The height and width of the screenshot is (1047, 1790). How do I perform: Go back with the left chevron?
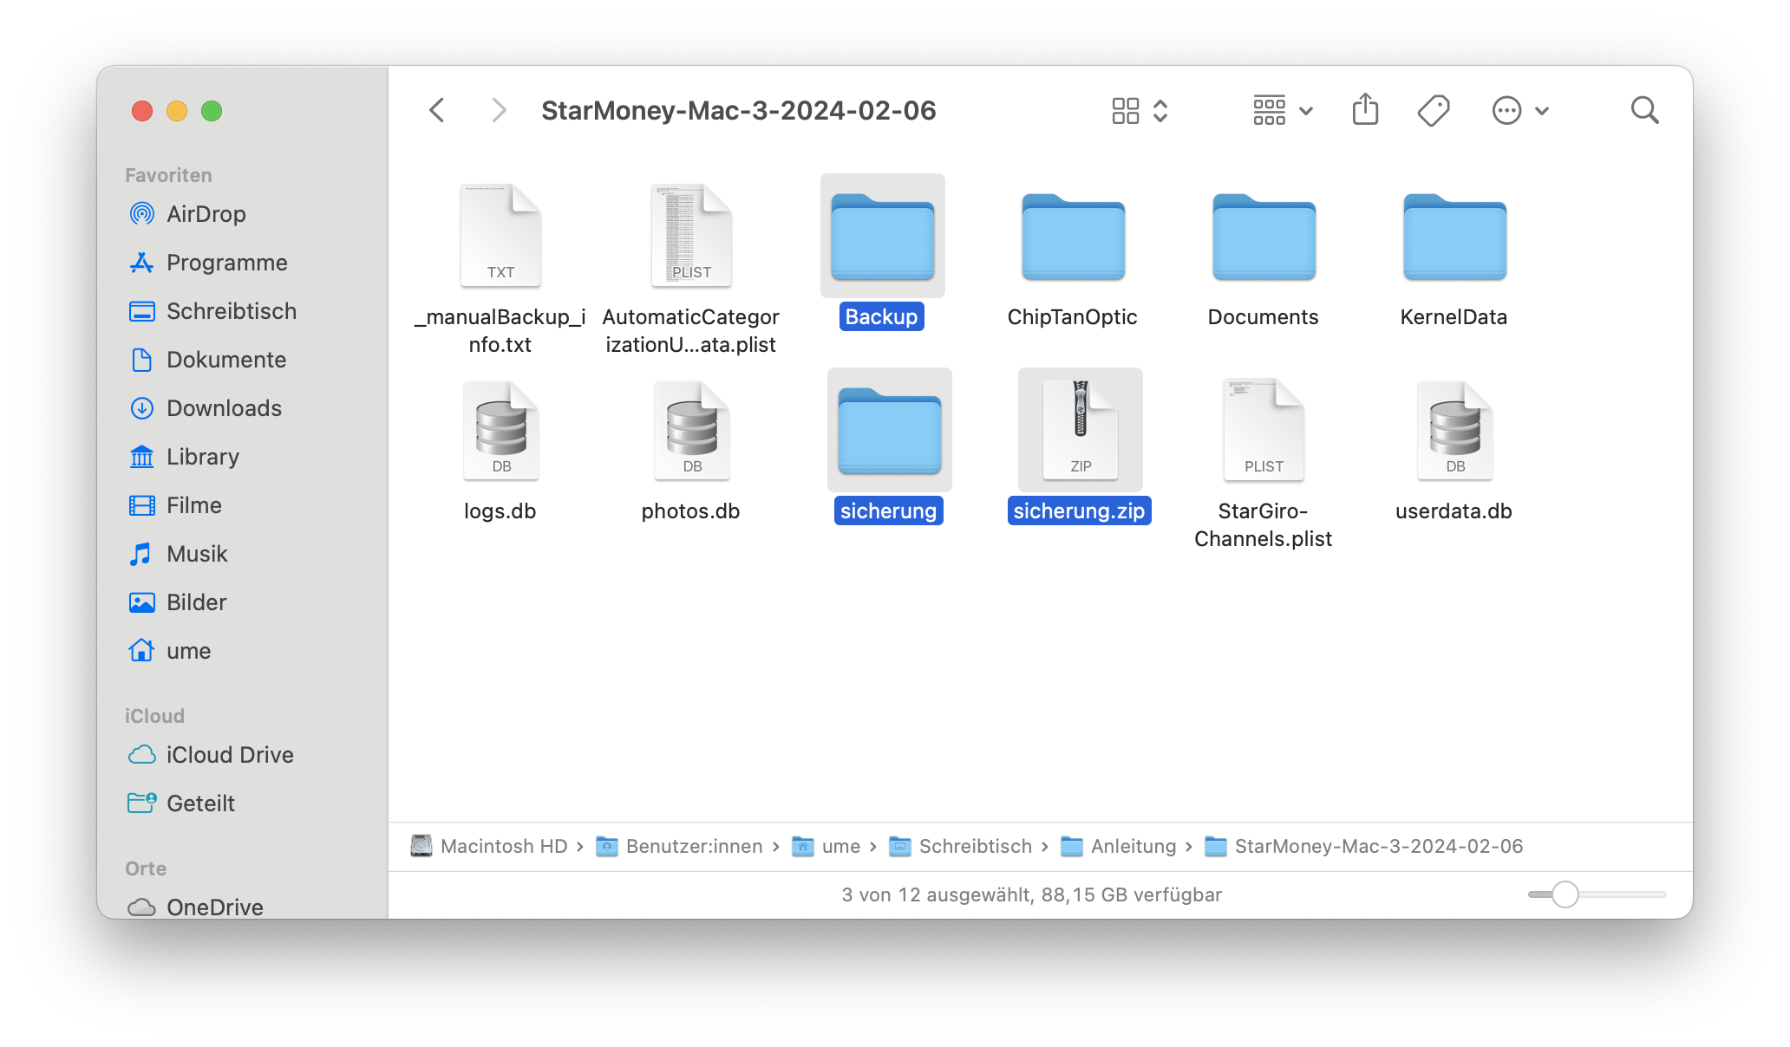[x=437, y=110]
